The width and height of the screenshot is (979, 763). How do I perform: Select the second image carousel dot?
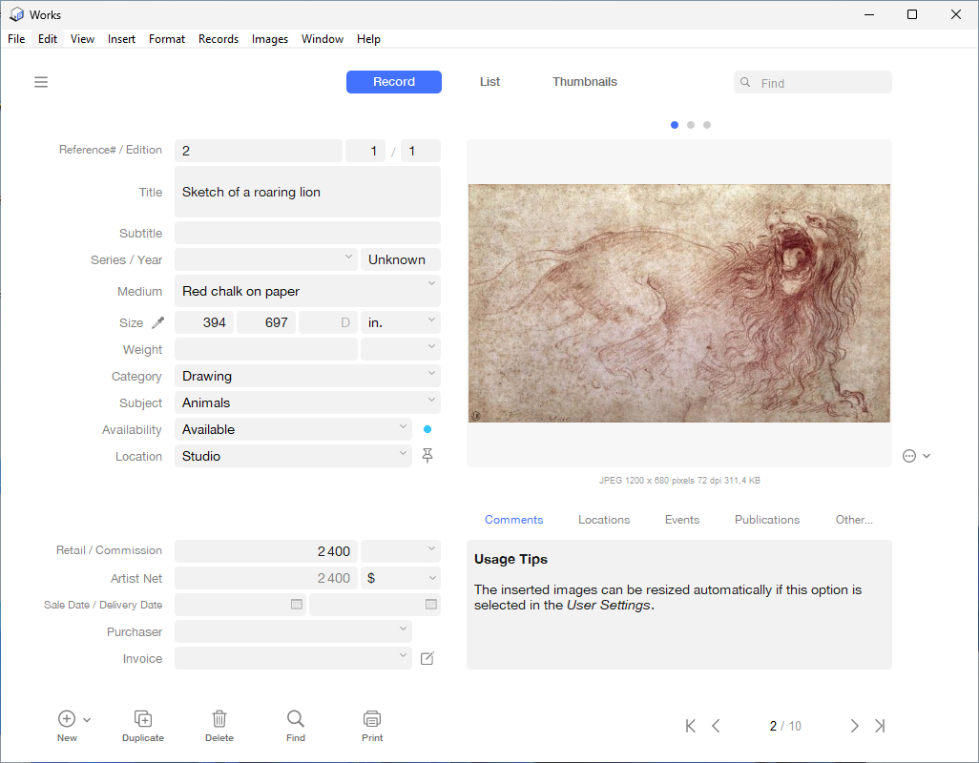click(x=690, y=125)
